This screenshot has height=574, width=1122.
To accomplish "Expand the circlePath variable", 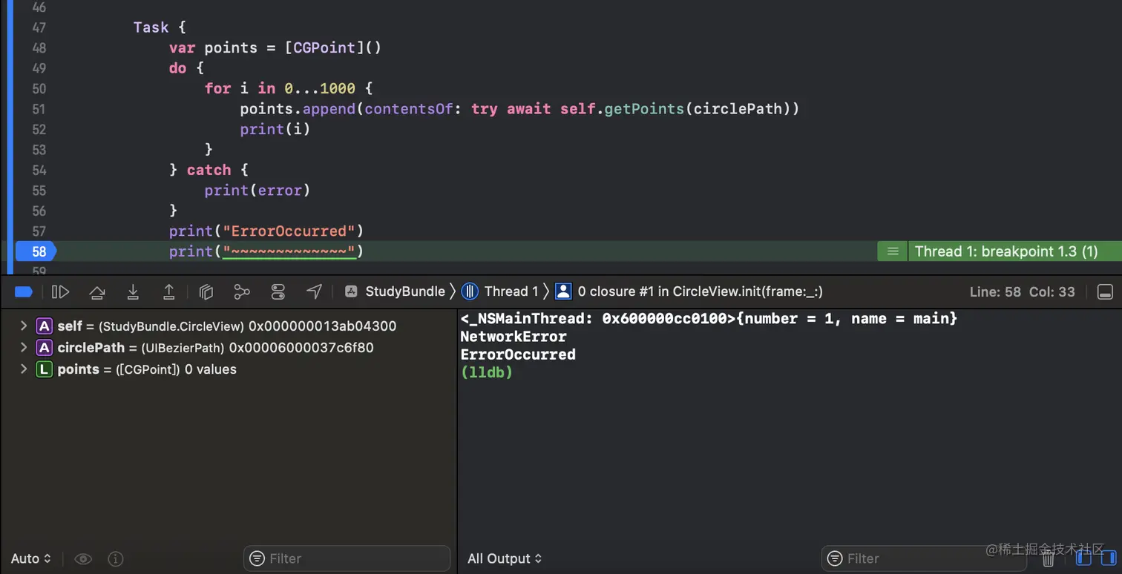I will [x=24, y=347].
